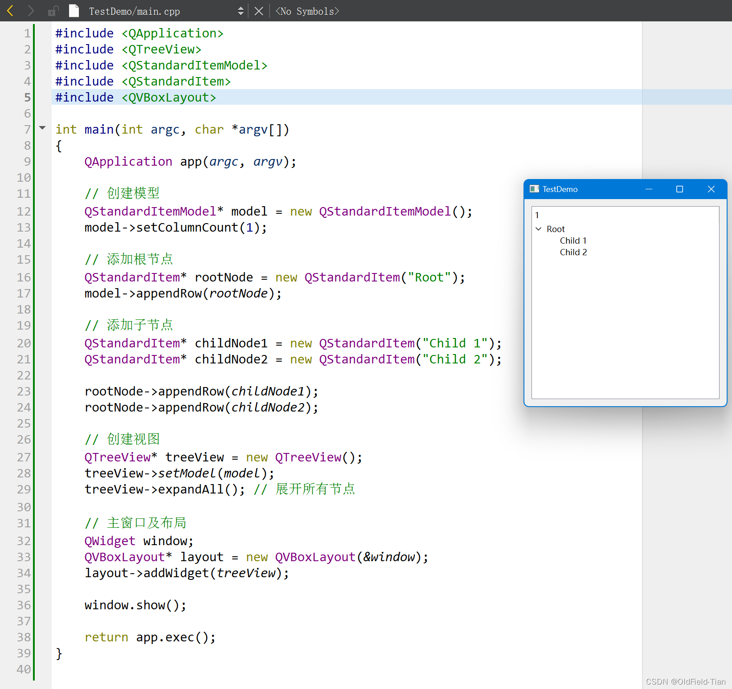Click line number 29 in gutter
732x689 pixels.
tap(24, 489)
